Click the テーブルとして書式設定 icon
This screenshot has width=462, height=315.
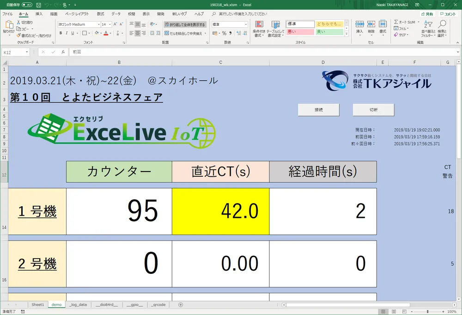[275, 25]
